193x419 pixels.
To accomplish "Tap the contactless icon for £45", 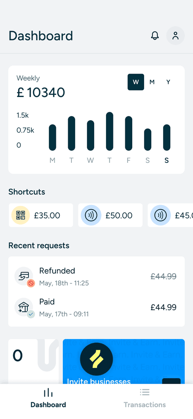I will point(160,215).
